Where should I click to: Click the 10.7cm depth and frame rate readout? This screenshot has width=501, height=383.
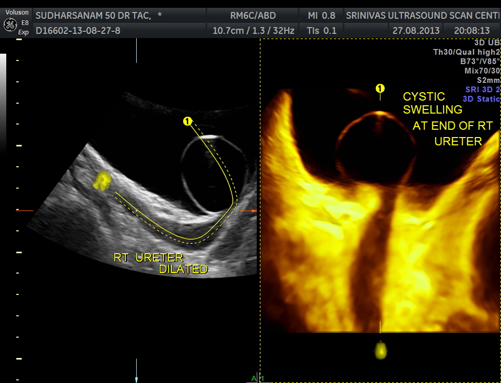[253, 31]
